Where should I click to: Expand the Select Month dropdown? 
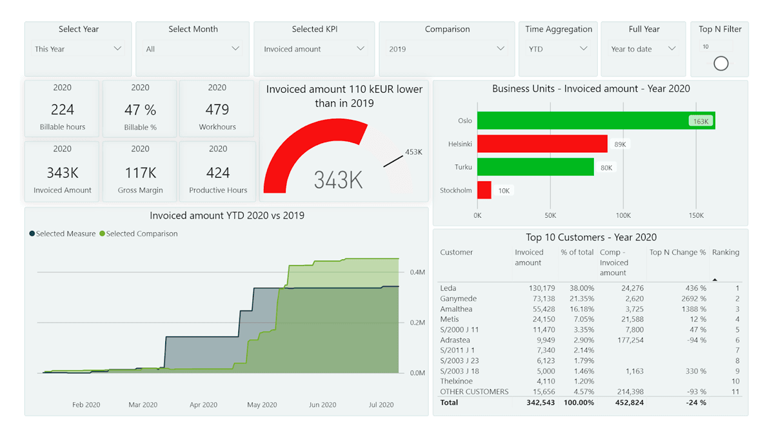(193, 49)
